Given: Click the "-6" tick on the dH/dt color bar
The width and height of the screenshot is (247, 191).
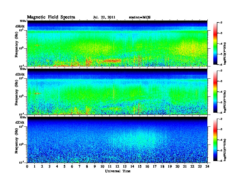Looking at the screenshot, I should click(220, 65).
